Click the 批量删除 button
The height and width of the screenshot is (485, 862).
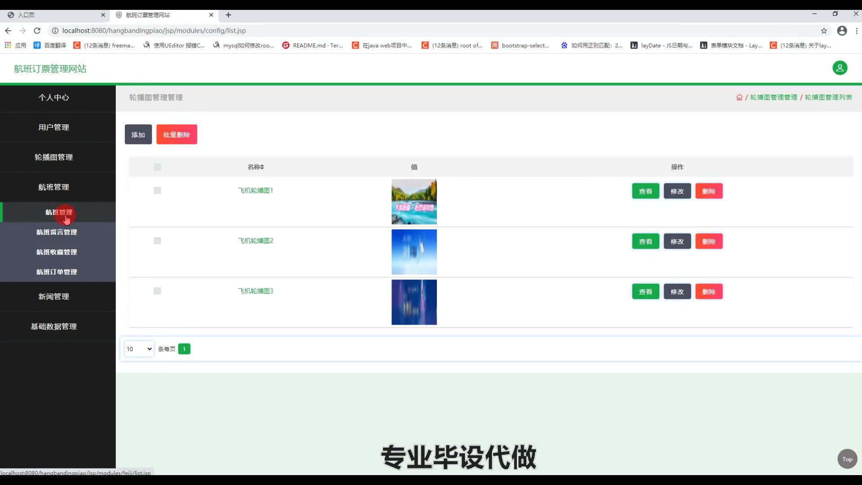[x=176, y=134]
